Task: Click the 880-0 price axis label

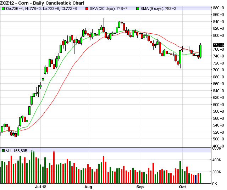Action: [x=218, y=8]
